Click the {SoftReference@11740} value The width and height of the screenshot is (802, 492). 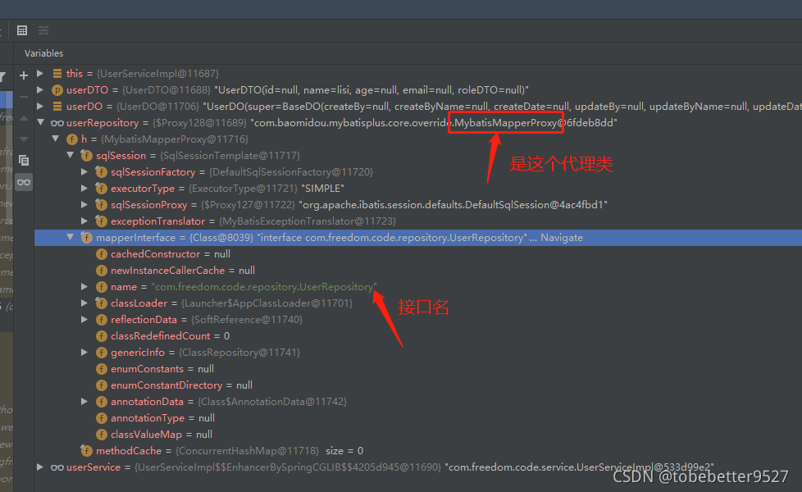247,320
